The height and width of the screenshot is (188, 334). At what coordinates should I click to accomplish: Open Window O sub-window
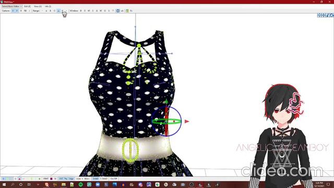coord(85,10)
